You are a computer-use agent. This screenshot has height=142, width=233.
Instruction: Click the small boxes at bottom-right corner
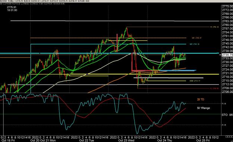pyautogui.click(x=229, y=136)
